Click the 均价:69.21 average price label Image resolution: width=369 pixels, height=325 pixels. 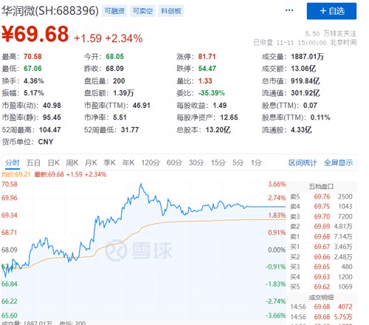coord(16,174)
